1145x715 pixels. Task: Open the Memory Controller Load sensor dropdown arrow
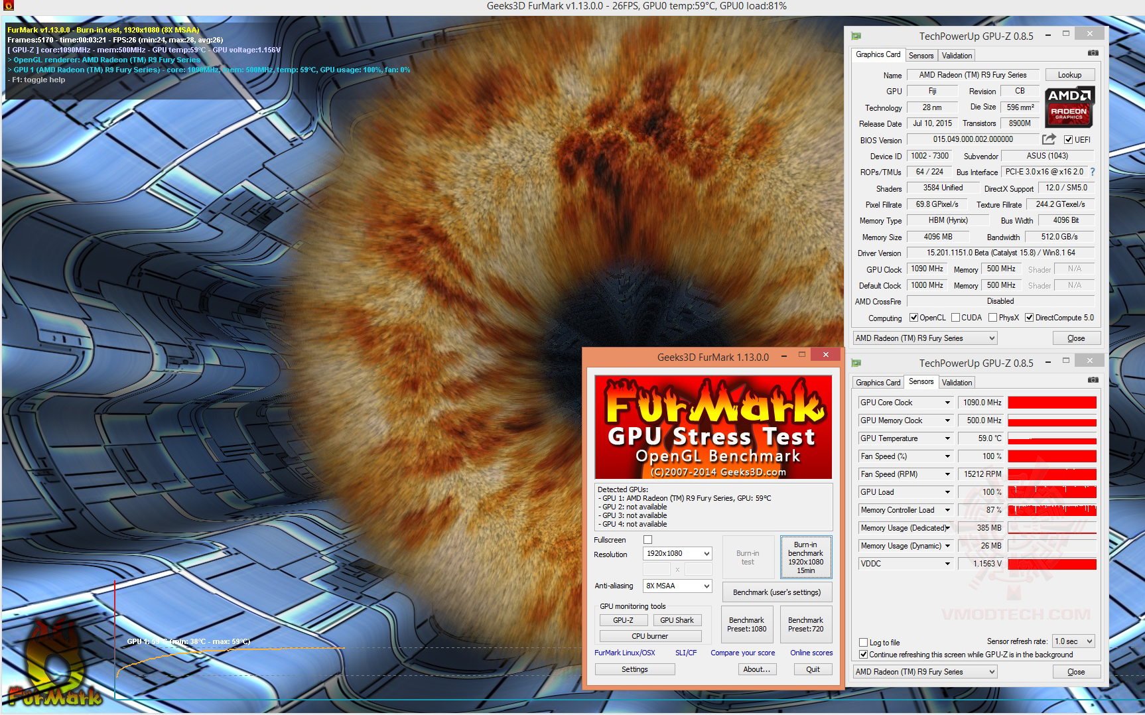coord(947,510)
